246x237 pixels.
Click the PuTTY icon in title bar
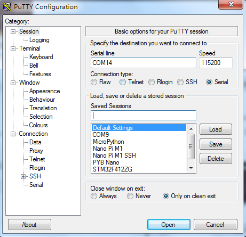[7, 7]
